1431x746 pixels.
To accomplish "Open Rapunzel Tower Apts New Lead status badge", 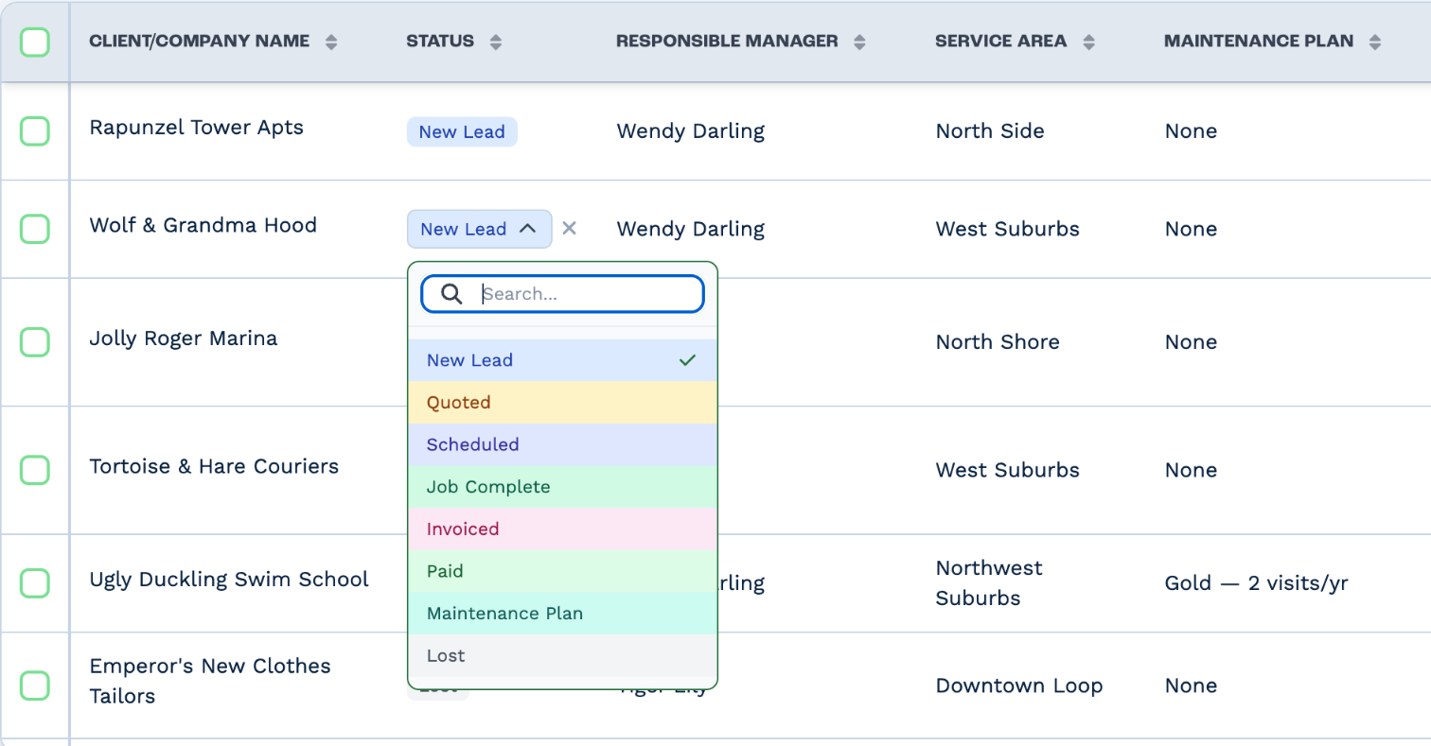I will [x=462, y=131].
